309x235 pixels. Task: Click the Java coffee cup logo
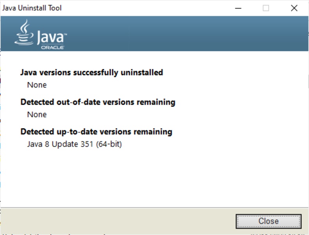click(25, 32)
